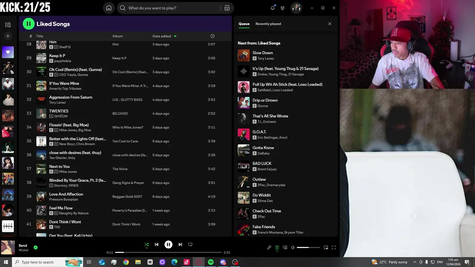This screenshot has height=267, width=475.
Task: Select Keep It P song row
Action: (x=125, y=58)
